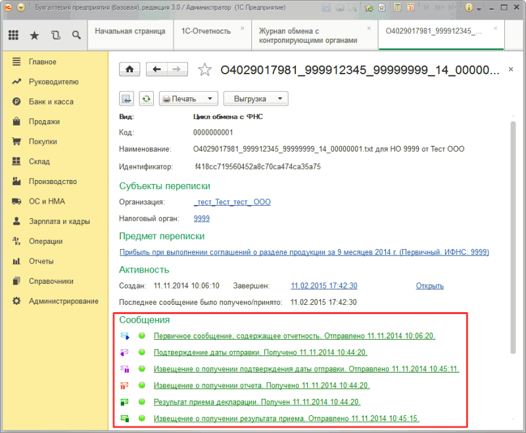Expand the Печать dropdown
Image resolution: width=526 pixels, height=433 pixels.
(188, 99)
